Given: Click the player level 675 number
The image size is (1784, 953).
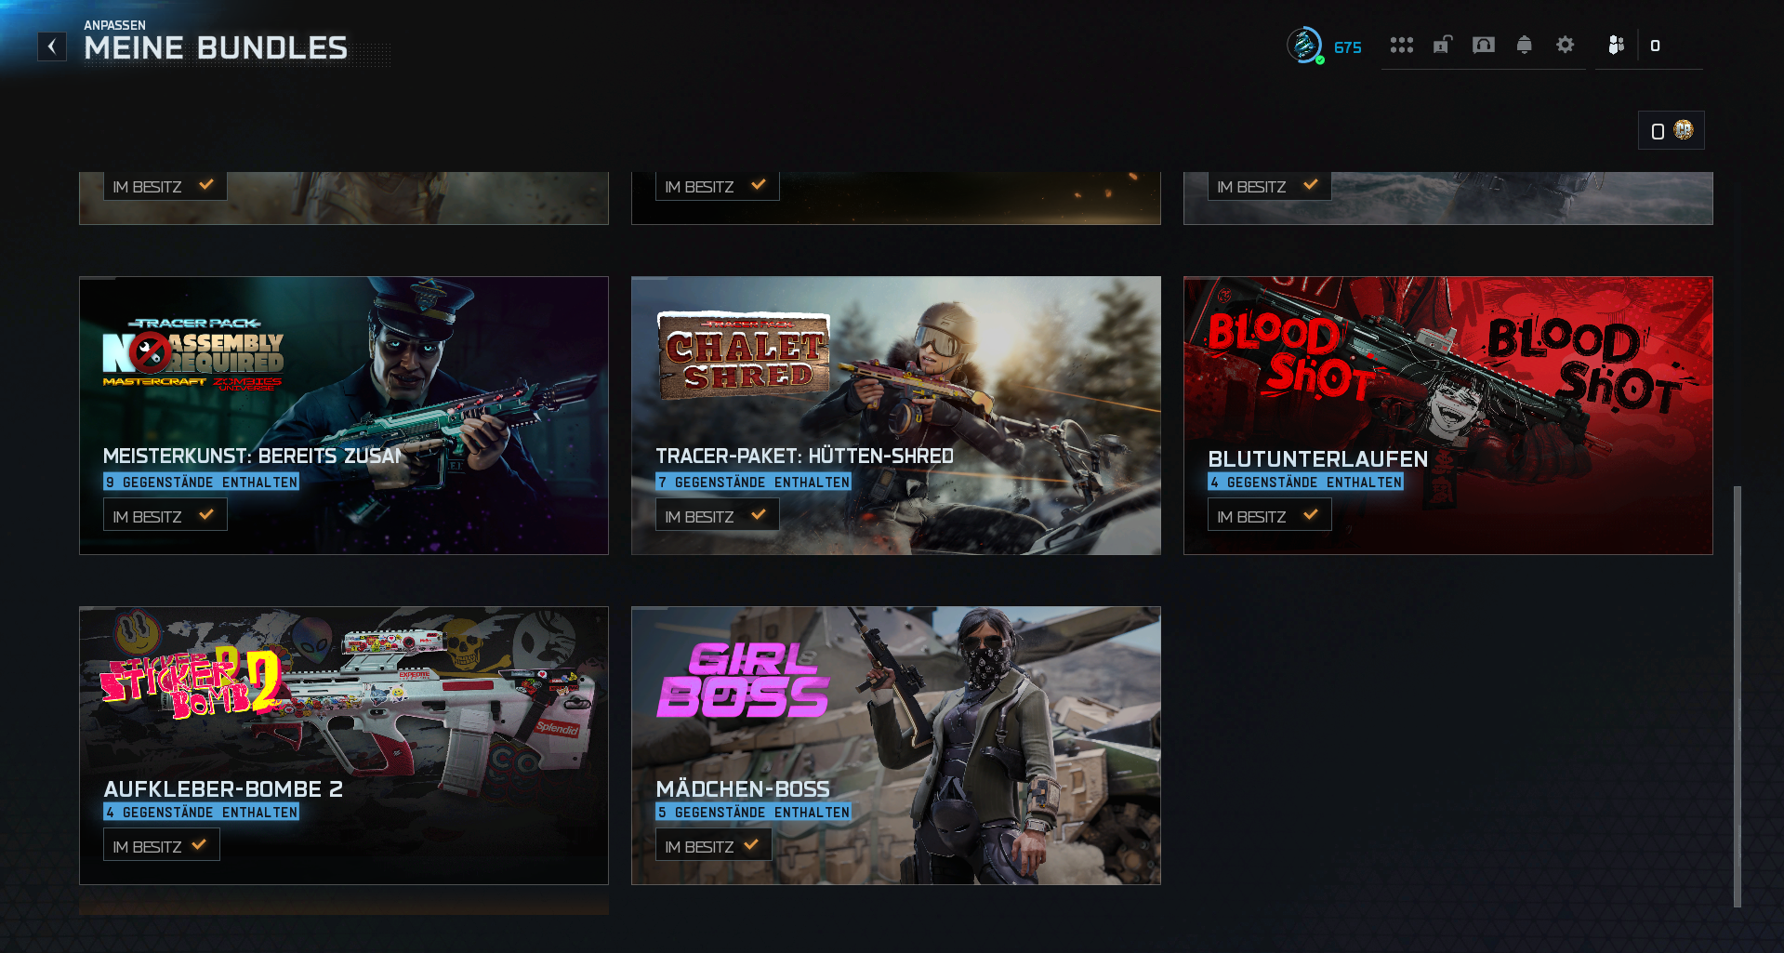Looking at the screenshot, I should (1347, 47).
